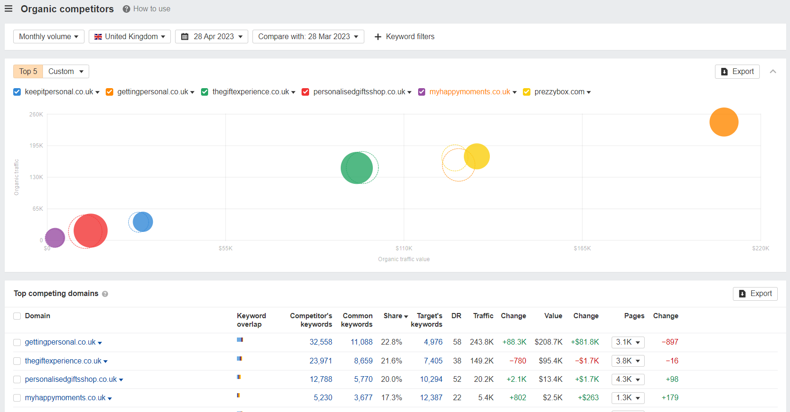This screenshot has width=790, height=412.
Task: Toggle gettingpersonal.co.uk chart checkbox
Action: click(109, 92)
